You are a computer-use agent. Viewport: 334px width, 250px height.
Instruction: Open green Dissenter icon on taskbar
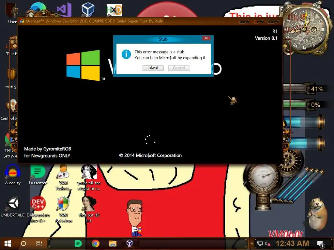[78, 243]
